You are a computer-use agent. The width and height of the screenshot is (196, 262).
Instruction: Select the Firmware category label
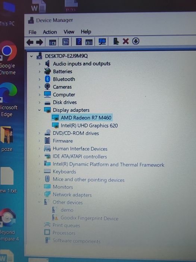[x=63, y=141]
